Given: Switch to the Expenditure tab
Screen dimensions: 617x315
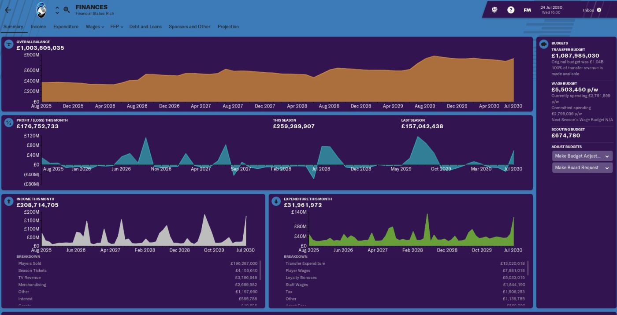Looking at the screenshot, I should point(66,27).
